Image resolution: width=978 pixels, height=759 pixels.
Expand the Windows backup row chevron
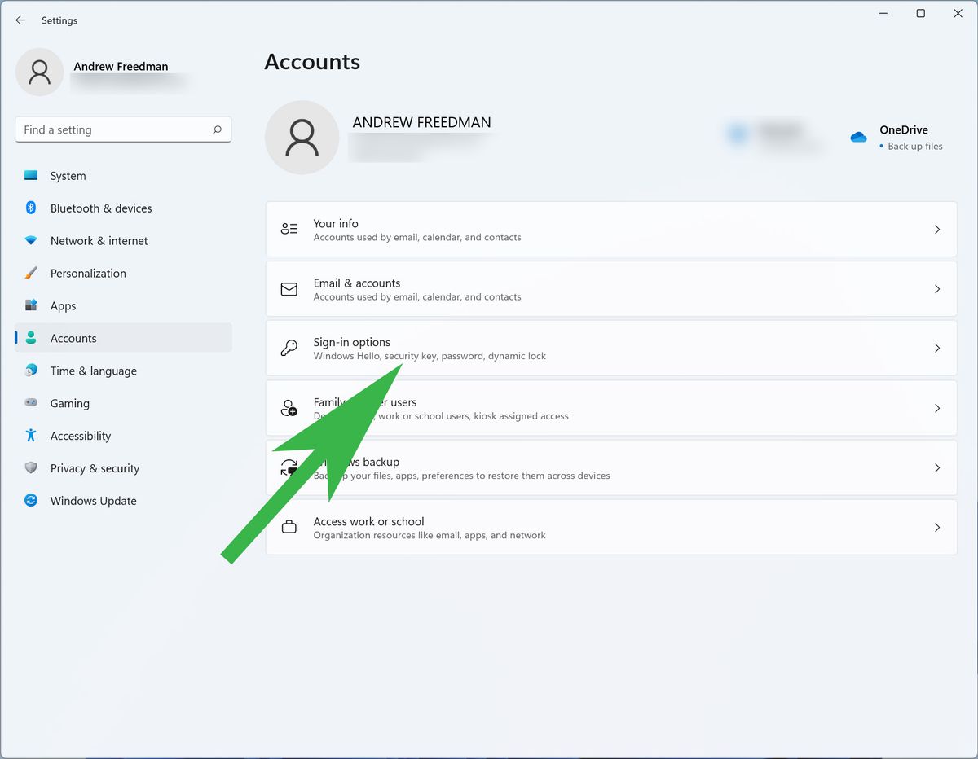tap(936, 467)
